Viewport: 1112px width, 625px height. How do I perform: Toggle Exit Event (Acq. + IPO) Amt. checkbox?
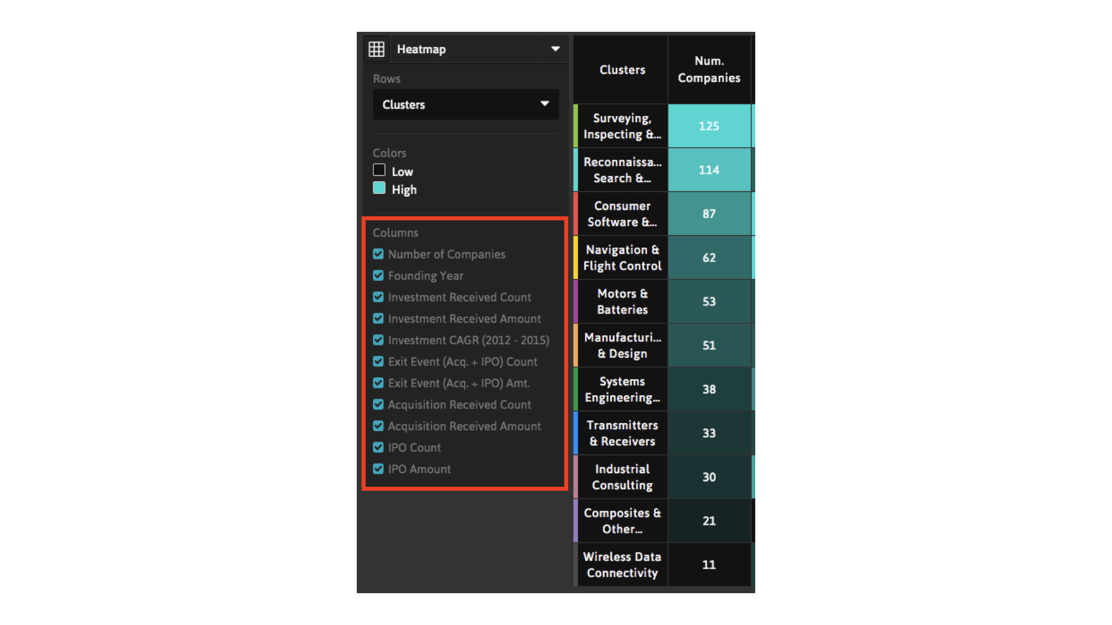[x=378, y=383]
